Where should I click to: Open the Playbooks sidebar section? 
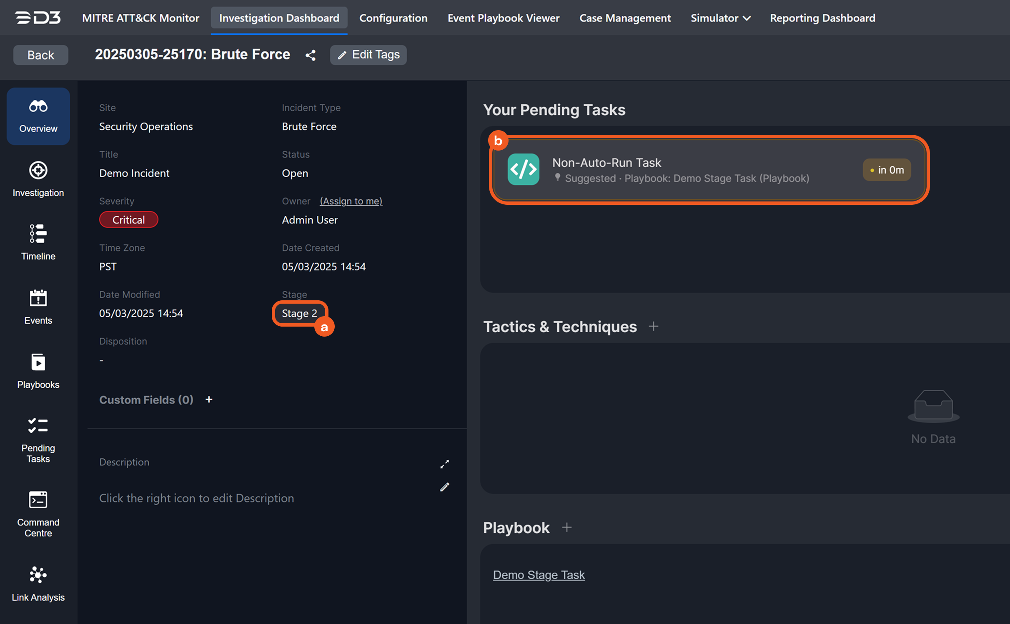[x=38, y=371]
